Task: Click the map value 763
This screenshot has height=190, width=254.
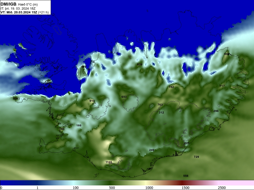Action: coord(160,105)
